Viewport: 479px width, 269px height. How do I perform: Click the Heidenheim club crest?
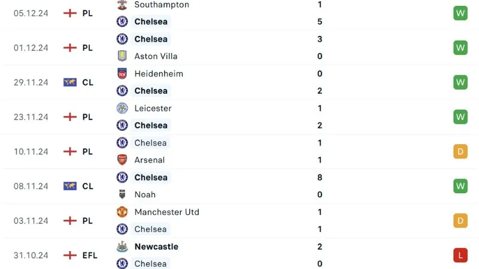[122, 74]
